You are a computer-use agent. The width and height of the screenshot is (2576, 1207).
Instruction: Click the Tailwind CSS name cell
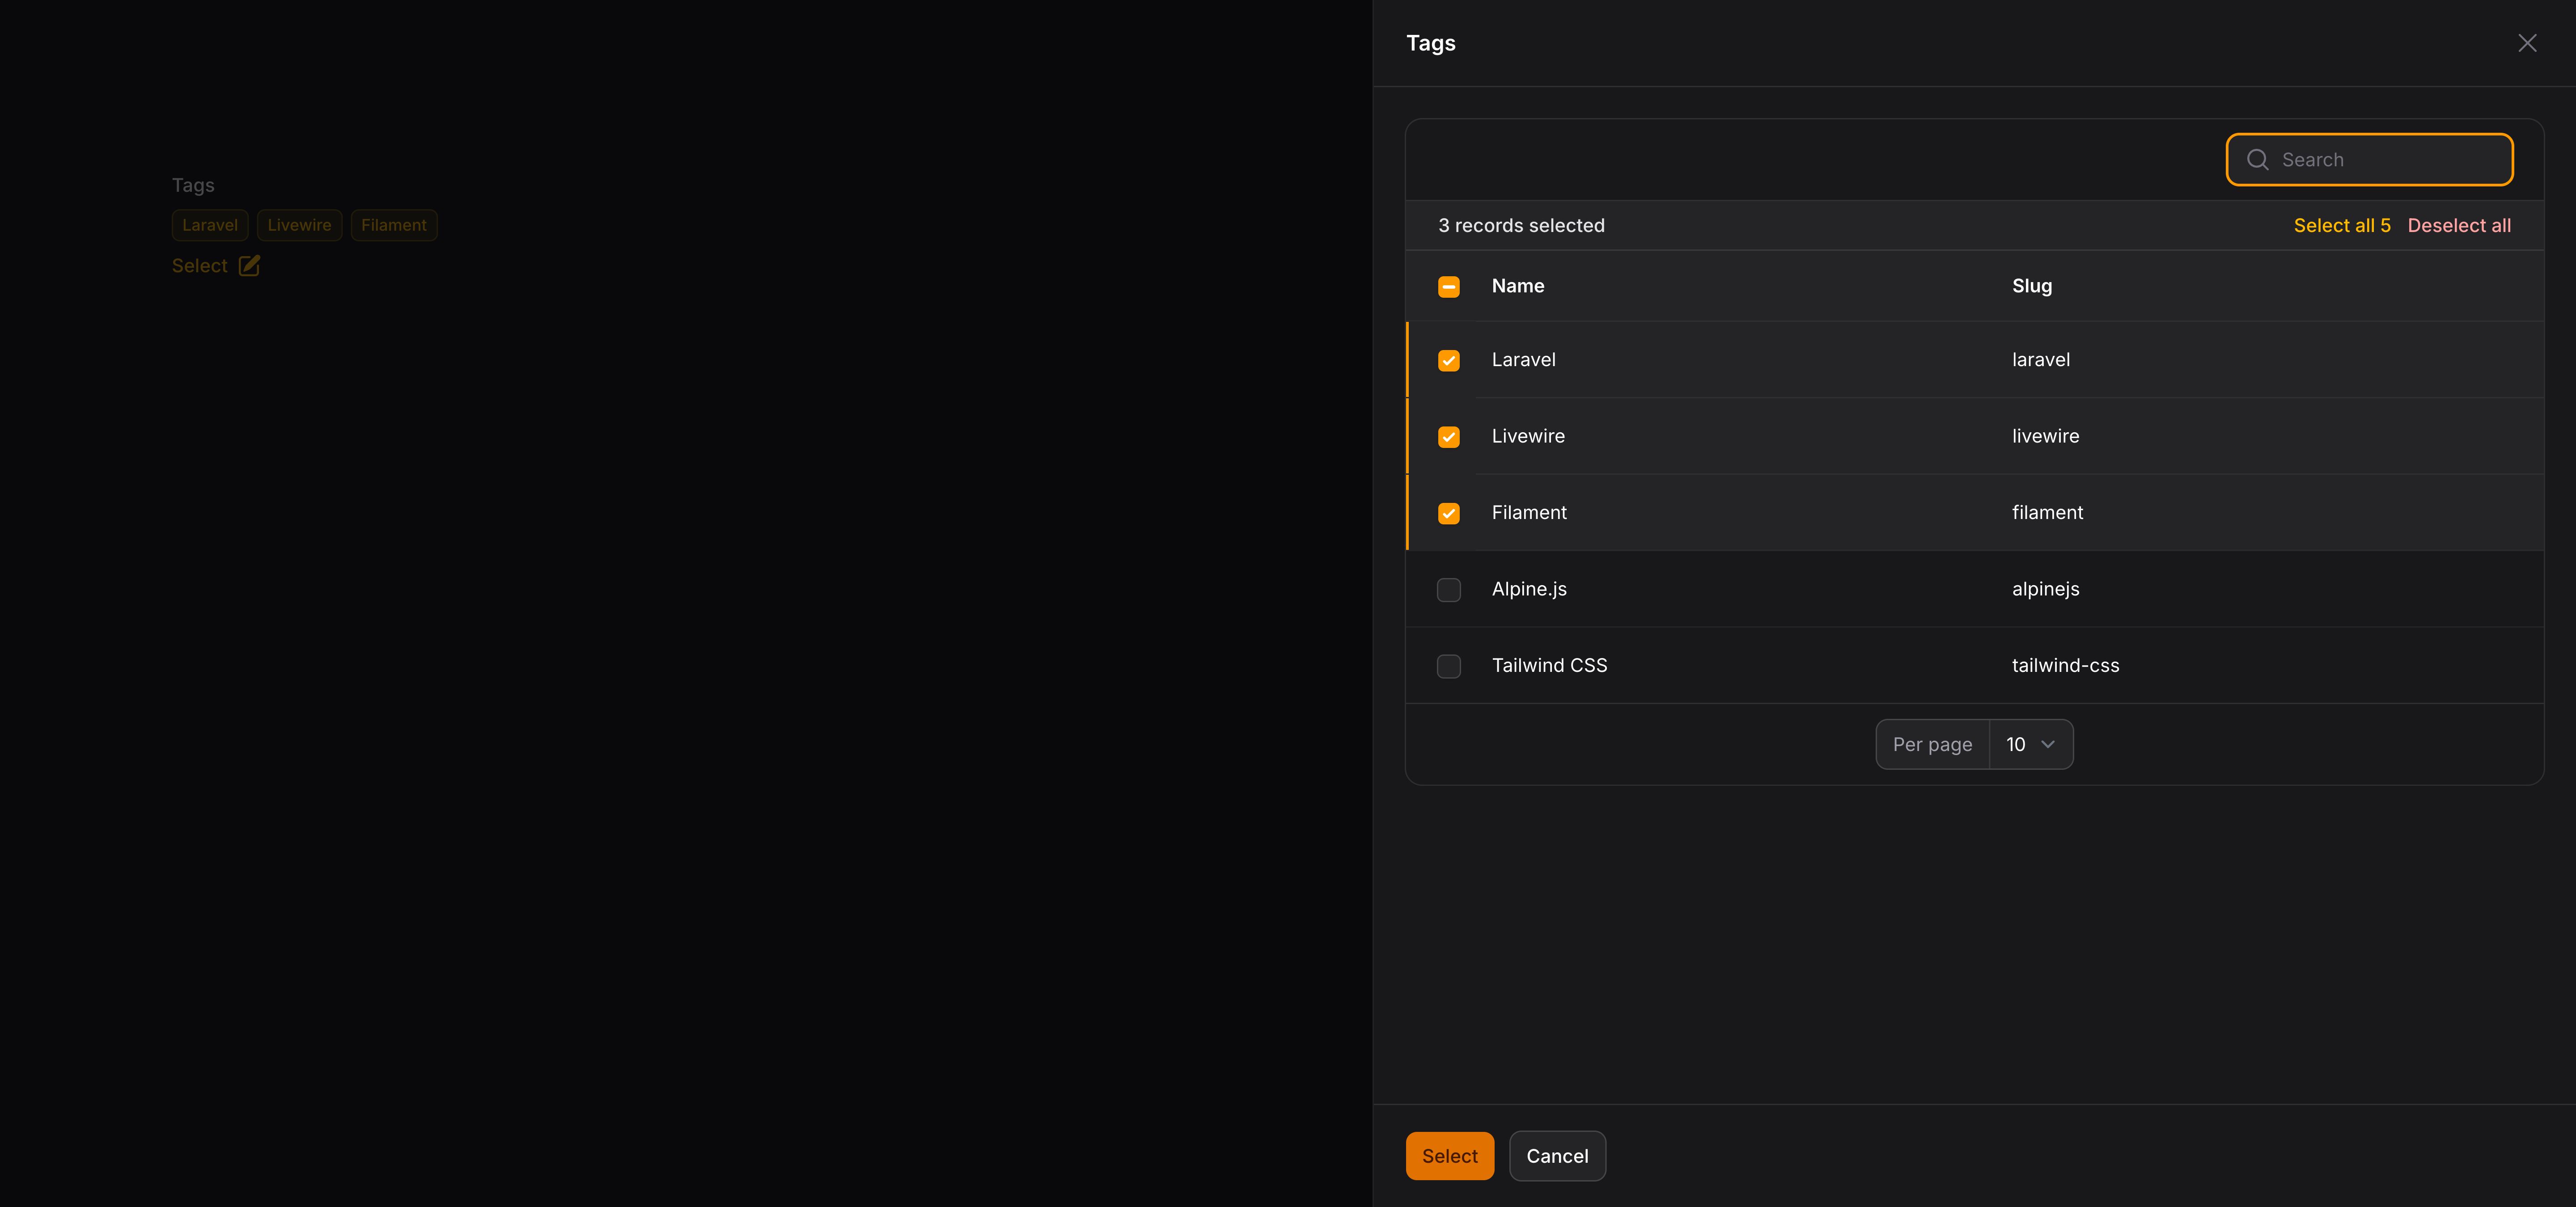tap(1549, 666)
